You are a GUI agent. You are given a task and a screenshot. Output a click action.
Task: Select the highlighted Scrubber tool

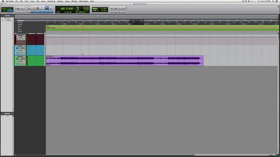[x=47, y=8]
